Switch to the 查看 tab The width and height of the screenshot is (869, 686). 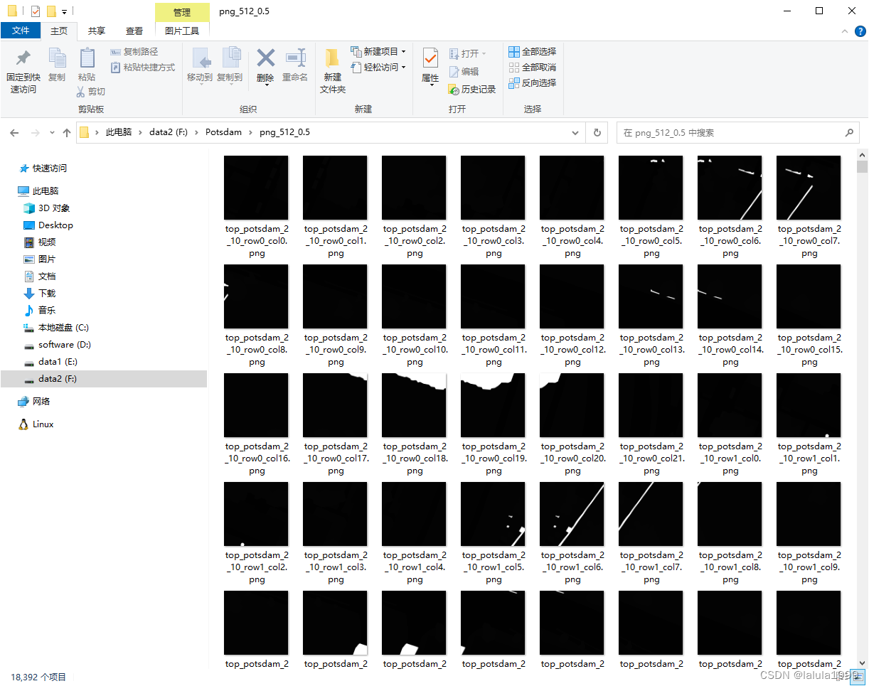[134, 31]
